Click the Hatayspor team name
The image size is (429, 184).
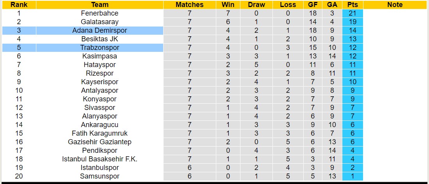100,65
